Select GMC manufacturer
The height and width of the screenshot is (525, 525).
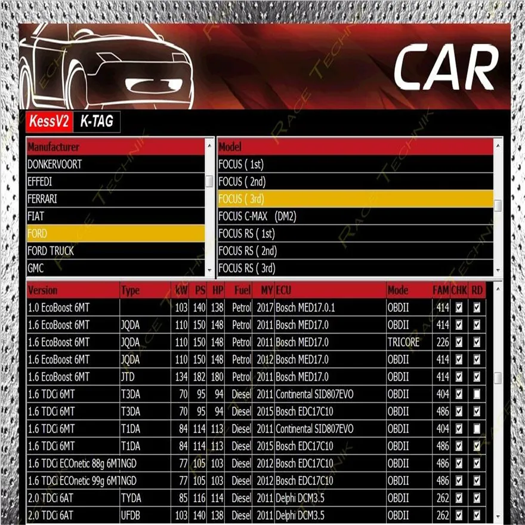click(x=116, y=268)
